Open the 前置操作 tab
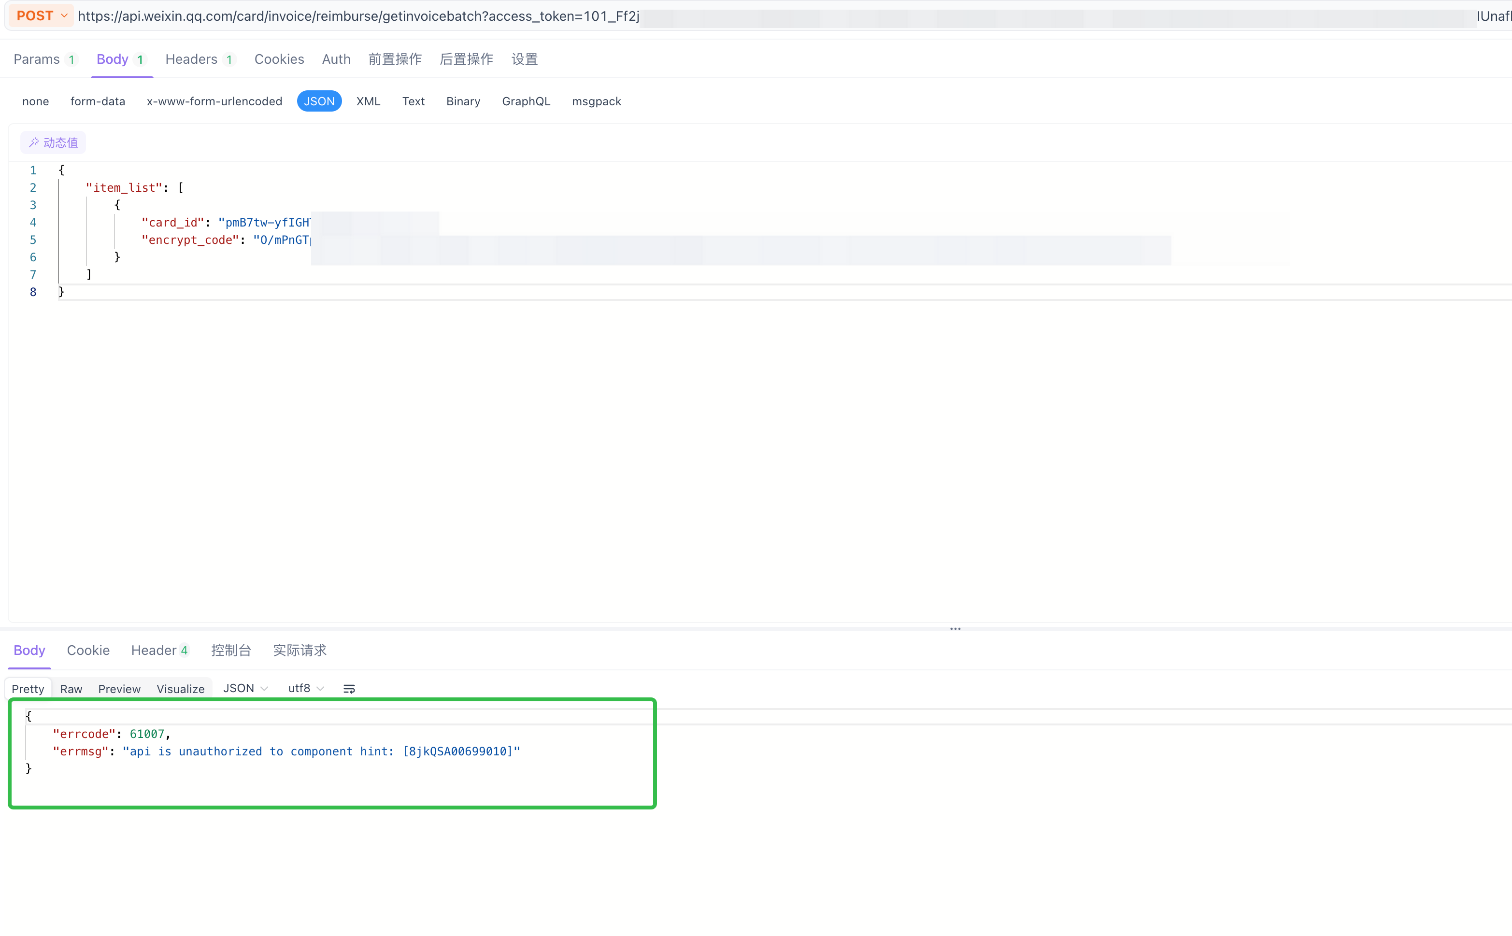This screenshot has height=936, width=1512. pyautogui.click(x=394, y=59)
